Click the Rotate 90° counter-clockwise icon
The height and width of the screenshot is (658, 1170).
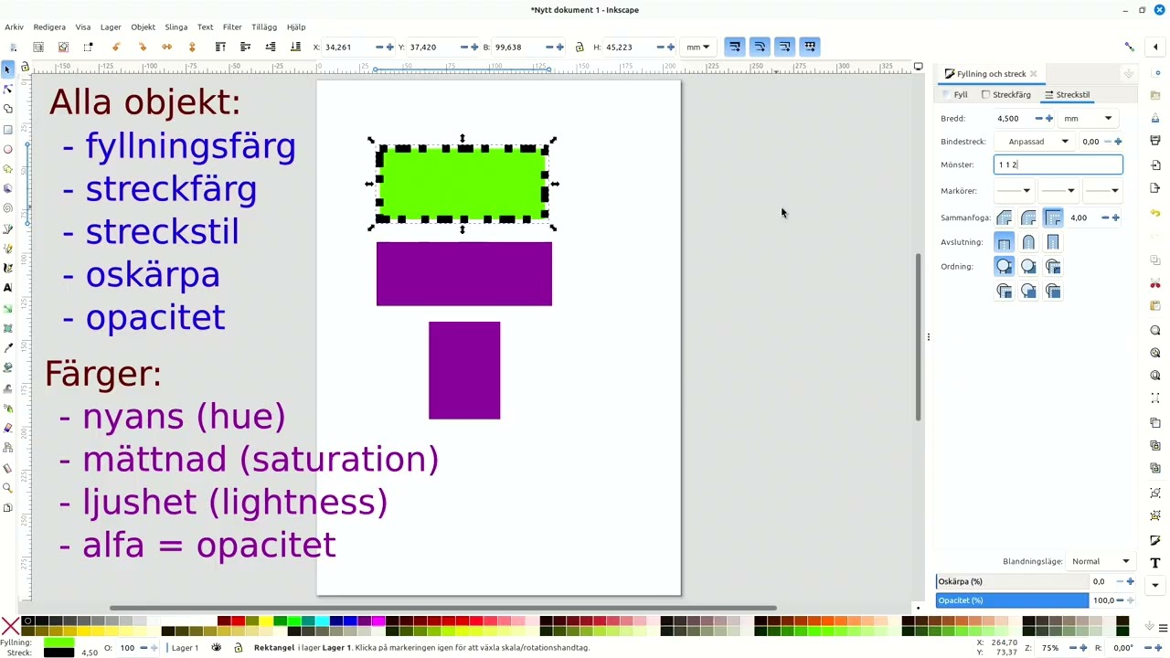[x=116, y=47]
